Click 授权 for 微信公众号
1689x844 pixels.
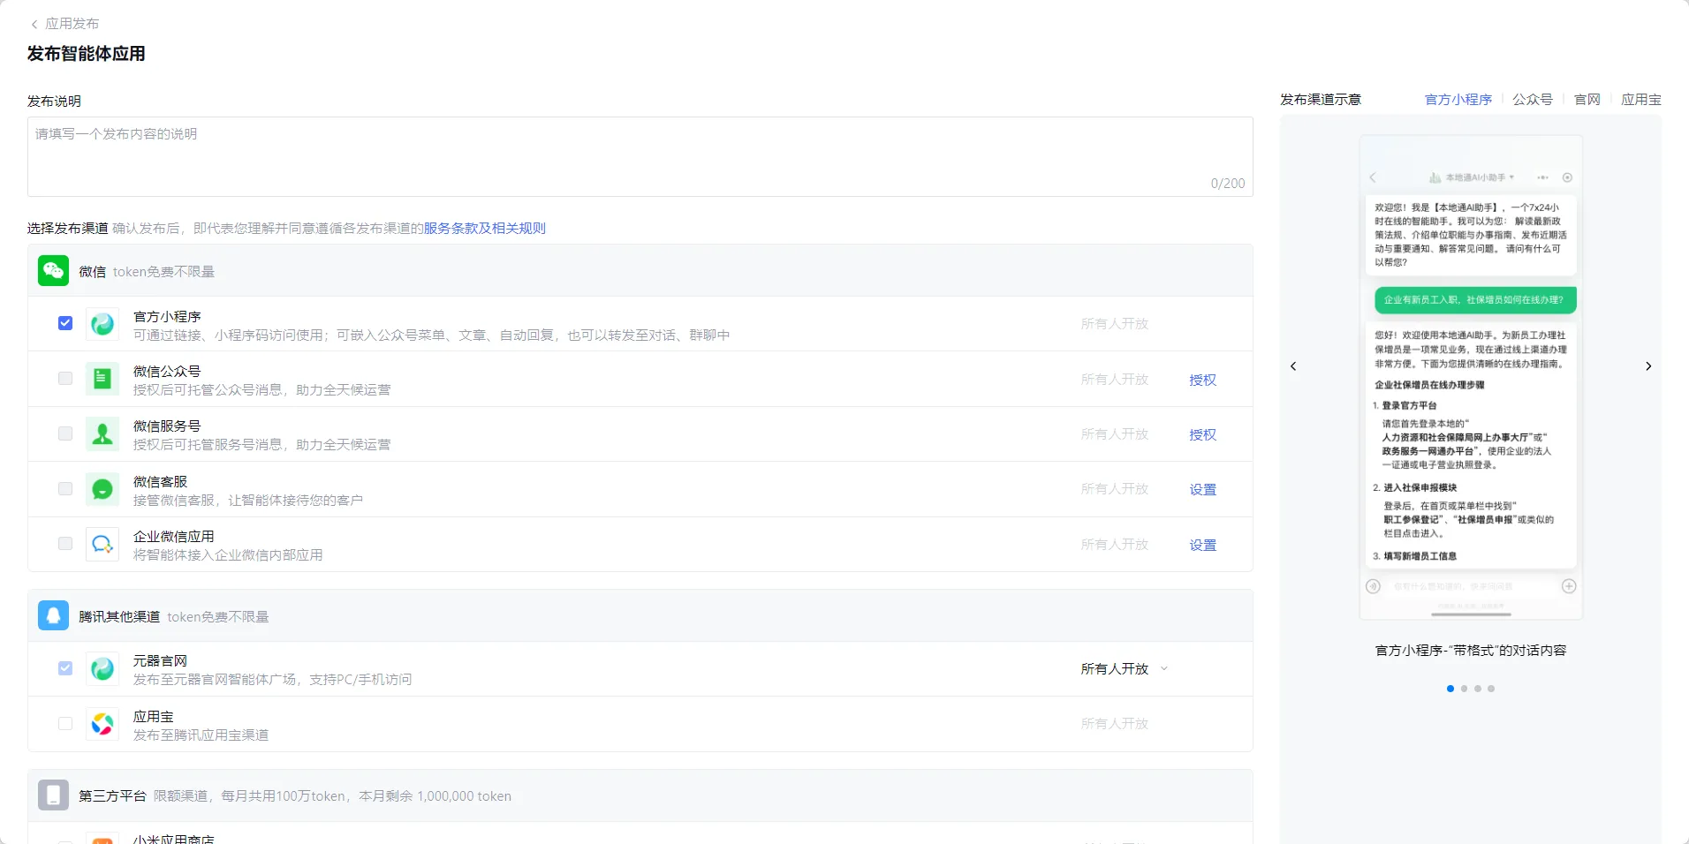pos(1202,380)
